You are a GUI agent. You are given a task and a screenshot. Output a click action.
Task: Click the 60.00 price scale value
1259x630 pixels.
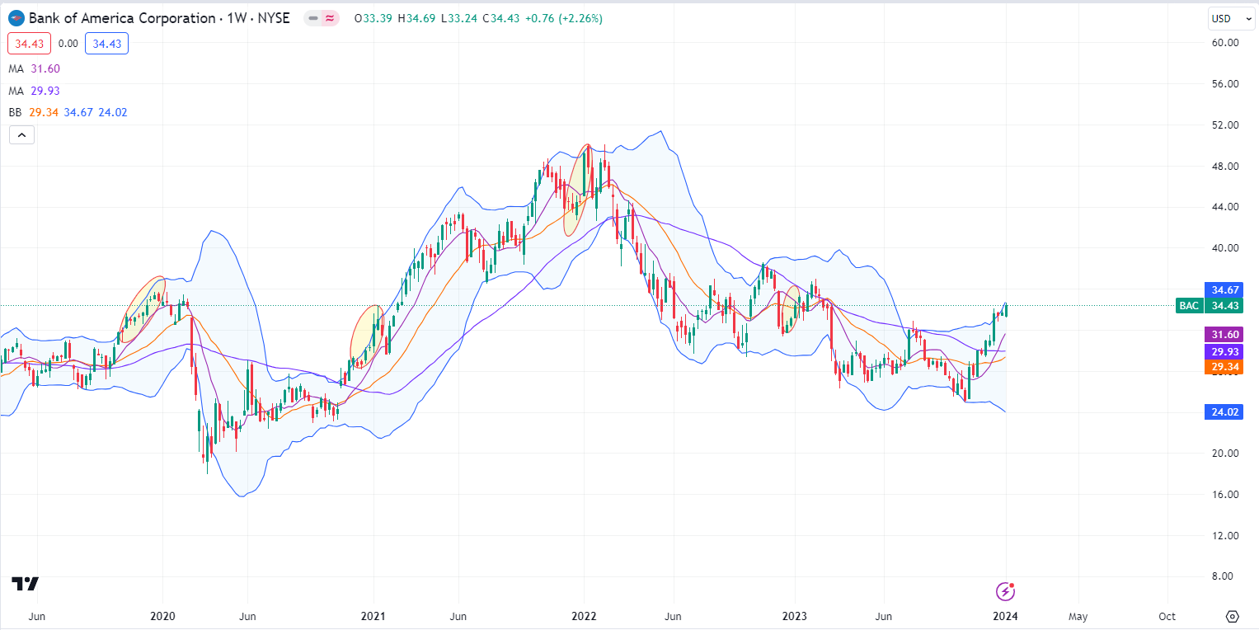tap(1224, 43)
